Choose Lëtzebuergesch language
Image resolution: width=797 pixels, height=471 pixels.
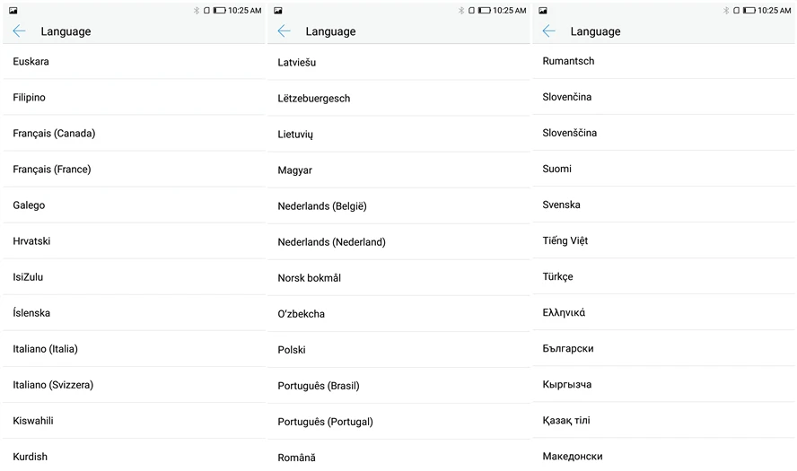point(399,98)
